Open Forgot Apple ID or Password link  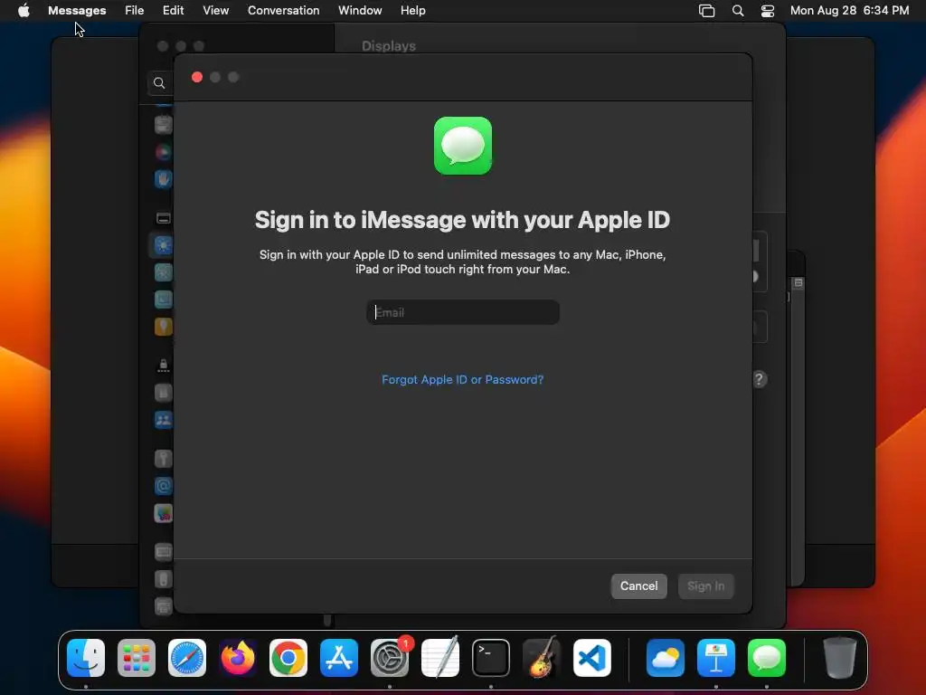pyautogui.click(x=462, y=379)
